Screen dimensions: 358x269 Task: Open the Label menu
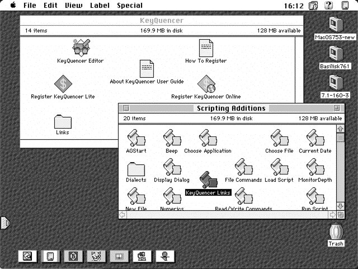100,6
